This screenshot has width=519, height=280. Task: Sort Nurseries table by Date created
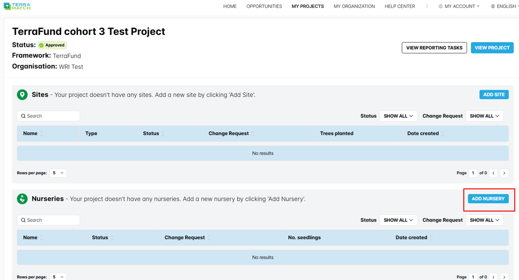point(431,238)
